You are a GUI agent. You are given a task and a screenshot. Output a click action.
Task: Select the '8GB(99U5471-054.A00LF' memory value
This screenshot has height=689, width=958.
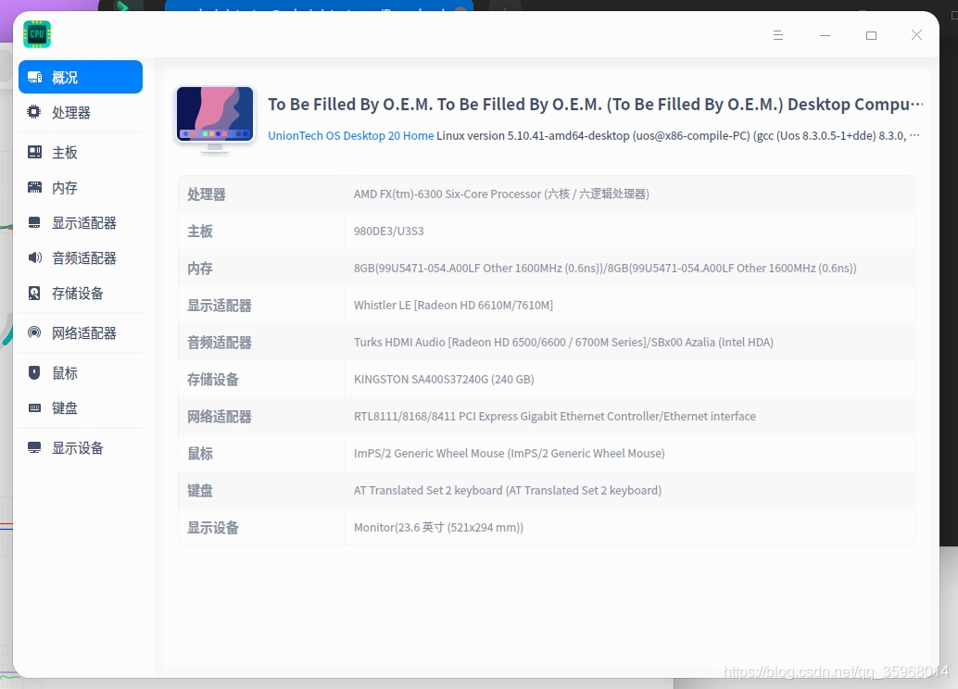click(605, 269)
